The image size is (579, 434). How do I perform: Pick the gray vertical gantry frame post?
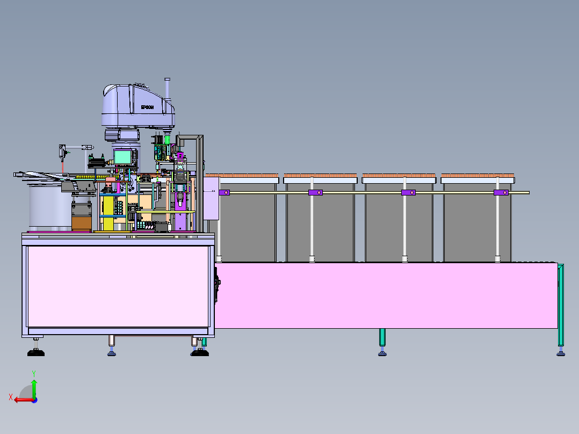[200, 184]
